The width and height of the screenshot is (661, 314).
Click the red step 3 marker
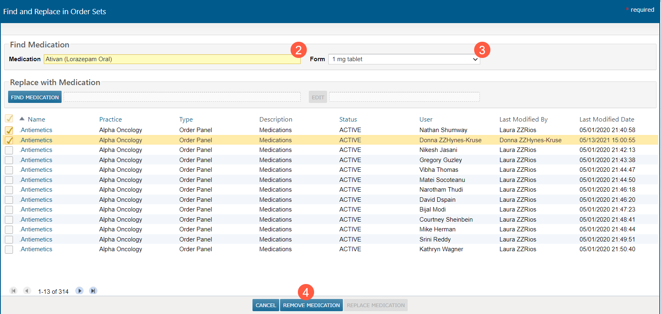click(x=482, y=50)
